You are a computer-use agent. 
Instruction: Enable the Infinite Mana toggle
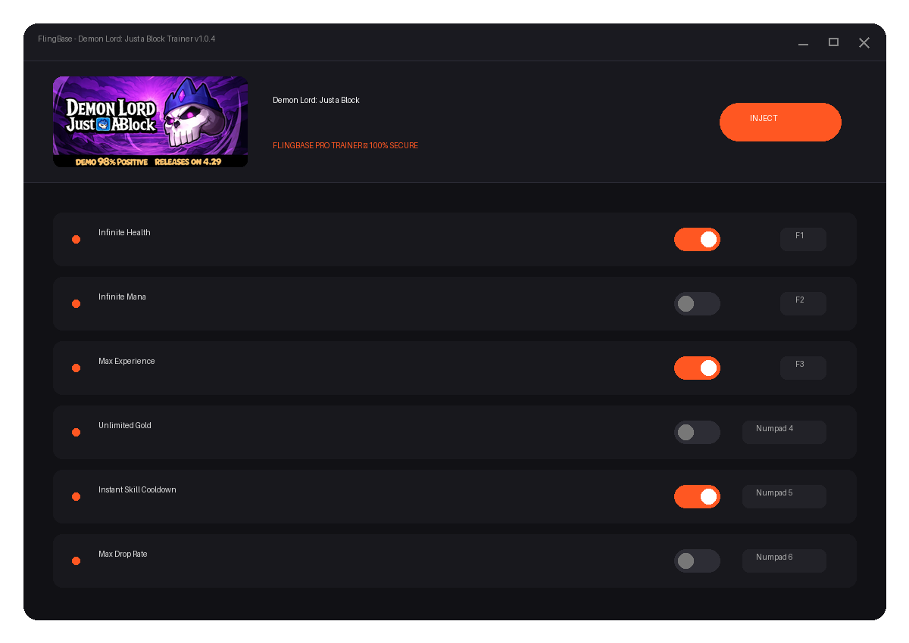(x=697, y=304)
